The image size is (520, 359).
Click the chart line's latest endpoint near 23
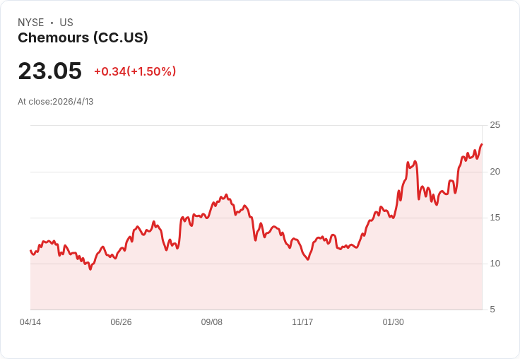point(482,144)
